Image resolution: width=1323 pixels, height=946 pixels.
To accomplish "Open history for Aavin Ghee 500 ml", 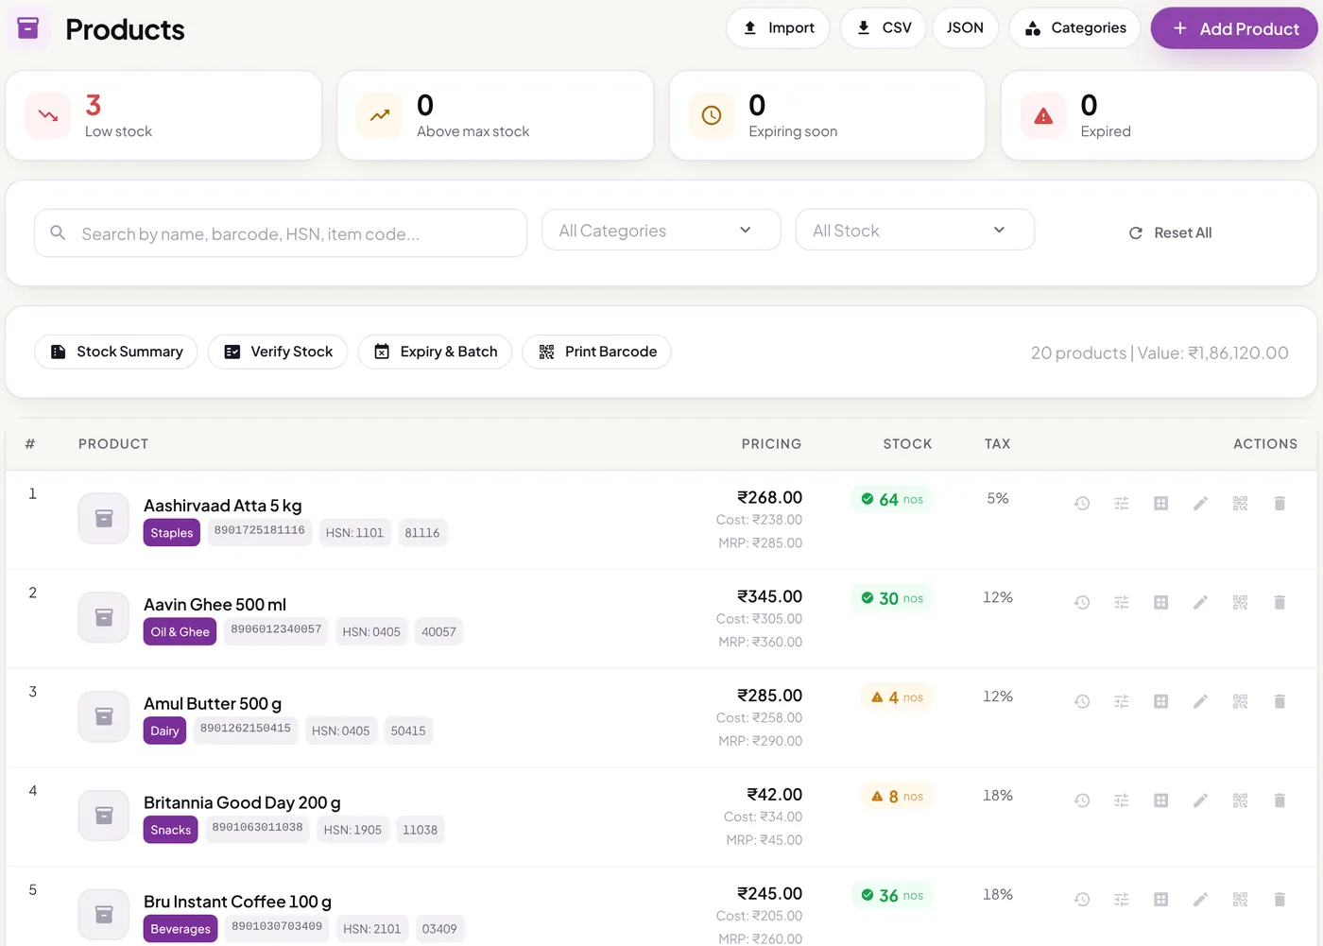I will [1082, 603].
